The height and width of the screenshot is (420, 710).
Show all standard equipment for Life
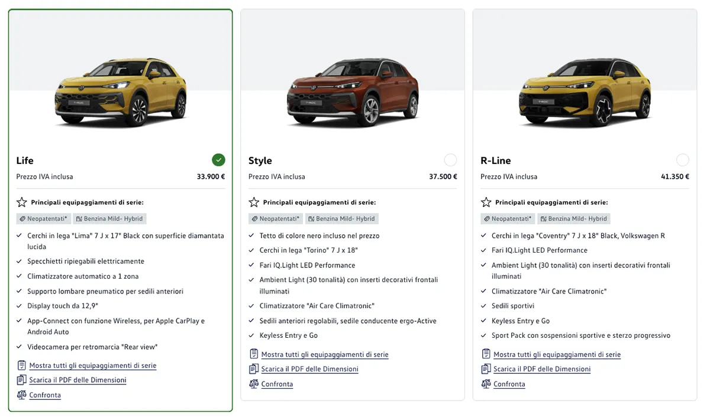click(x=93, y=366)
